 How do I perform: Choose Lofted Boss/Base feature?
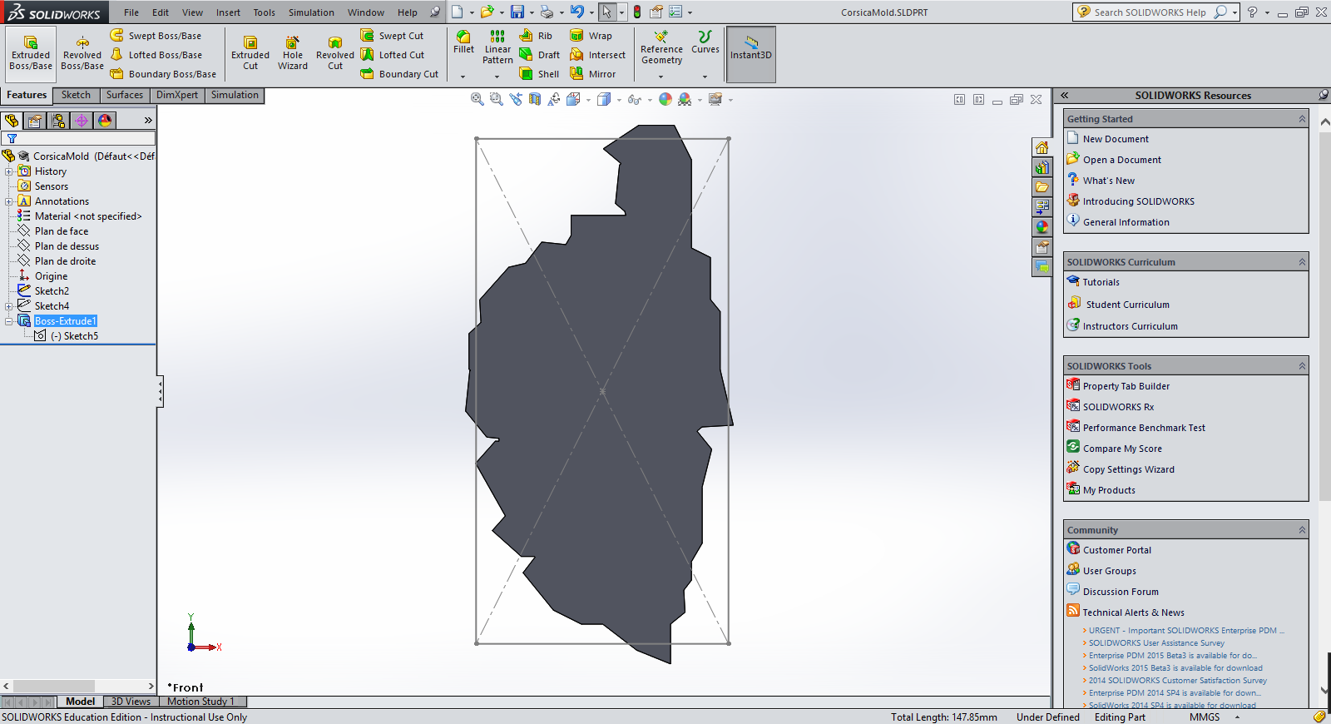pyautogui.click(x=156, y=55)
